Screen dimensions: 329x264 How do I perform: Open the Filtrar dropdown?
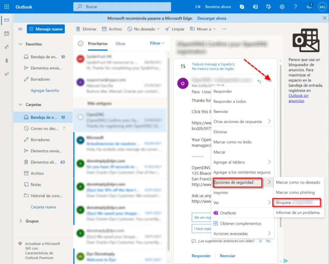157,43
